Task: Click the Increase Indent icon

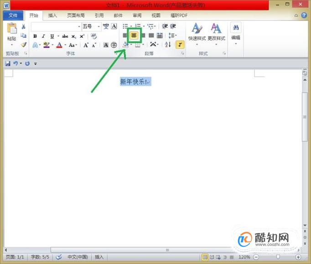Action: (x=173, y=26)
